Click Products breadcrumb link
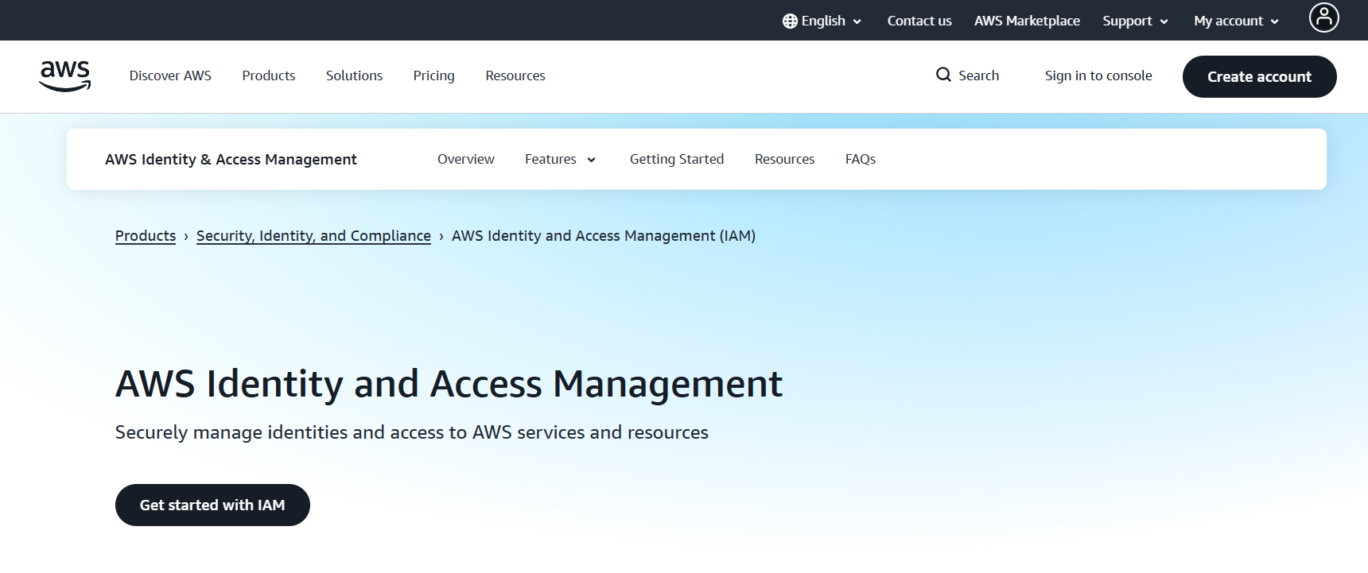1368x573 pixels. coord(146,236)
